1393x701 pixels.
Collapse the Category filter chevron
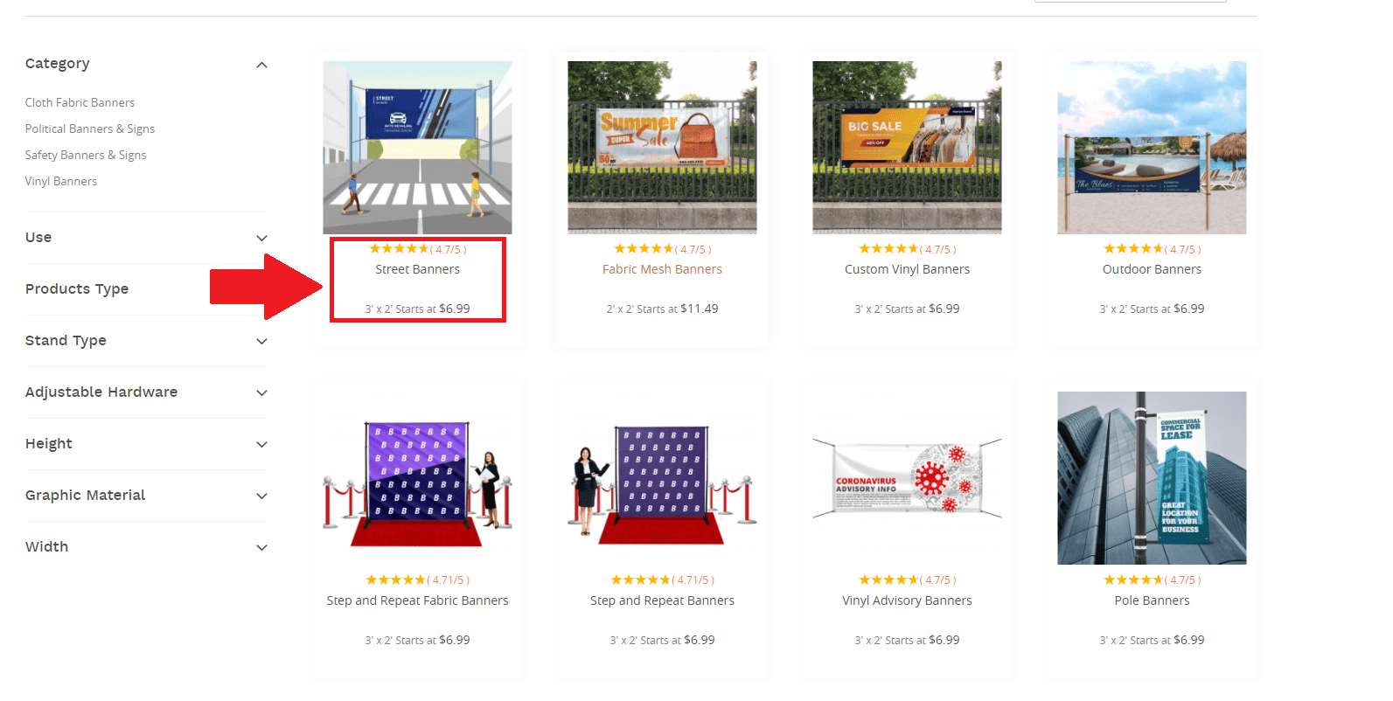click(261, 65)
